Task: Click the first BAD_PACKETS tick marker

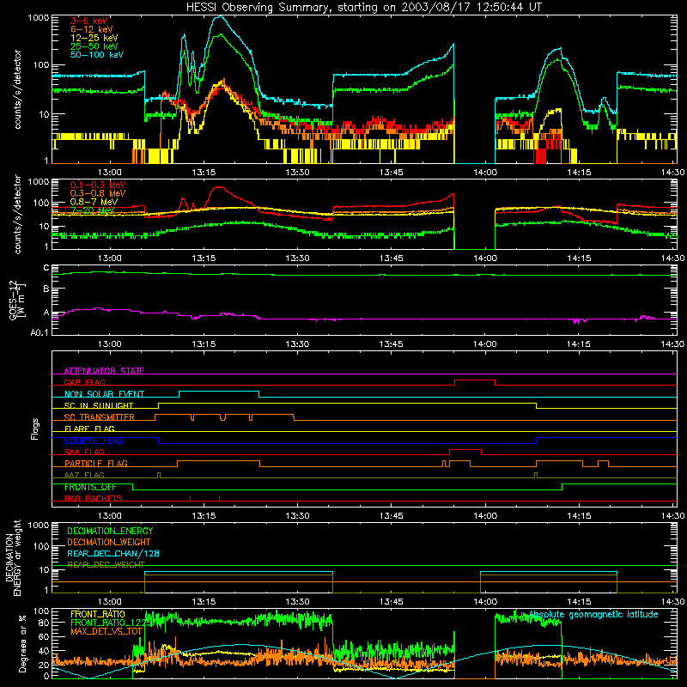Action: (x=190, y=498)
